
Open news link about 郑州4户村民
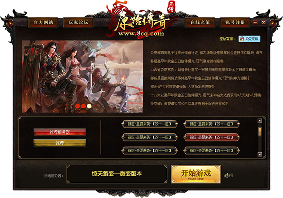click(183, 87)
